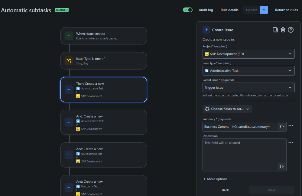This screenshot has width=302, height=196.
Task: Click the Functional Test issue type icon
Action: pos(78,186)
